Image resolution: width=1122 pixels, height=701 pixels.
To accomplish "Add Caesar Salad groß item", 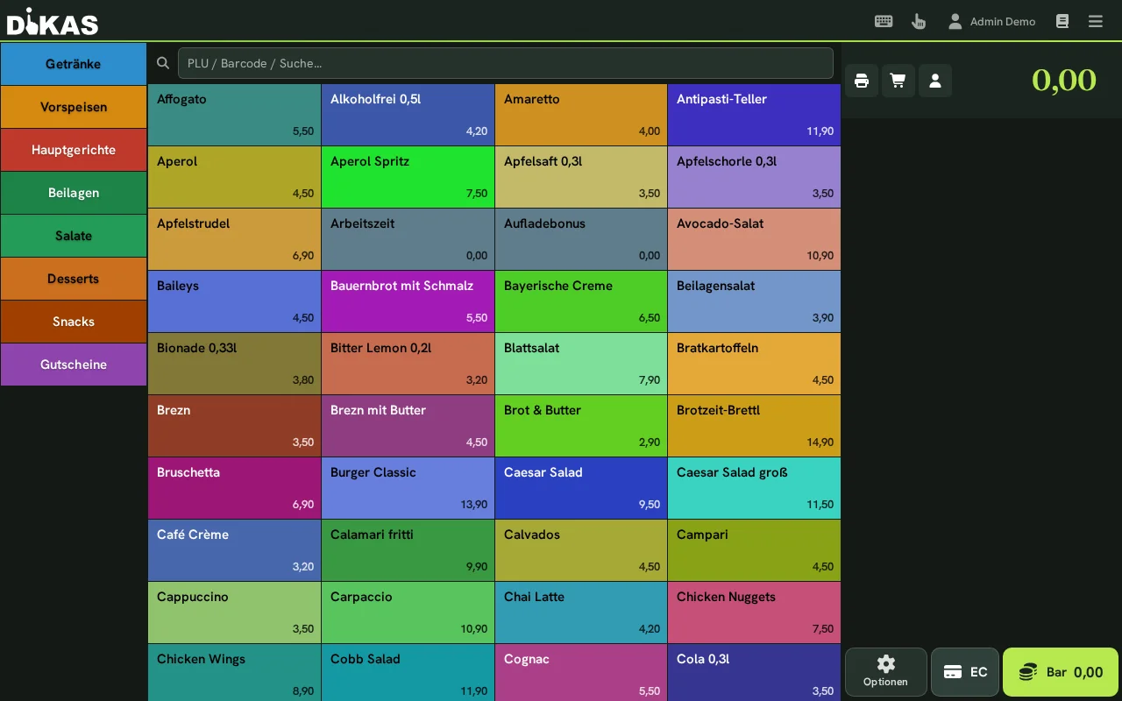I will coord(754,488).
